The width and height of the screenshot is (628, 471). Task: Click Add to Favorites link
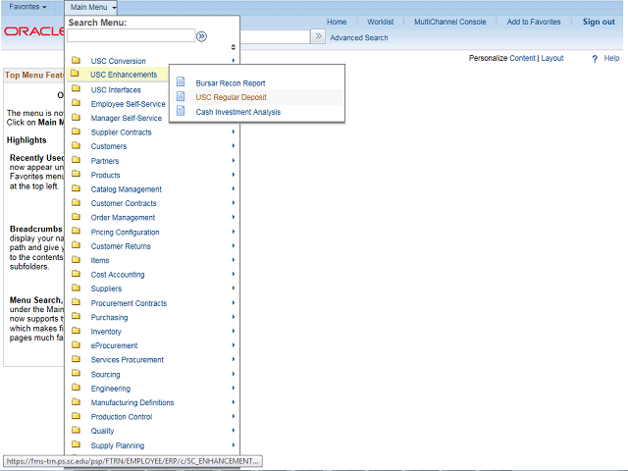pyautogui.click(x=534, y=22)
